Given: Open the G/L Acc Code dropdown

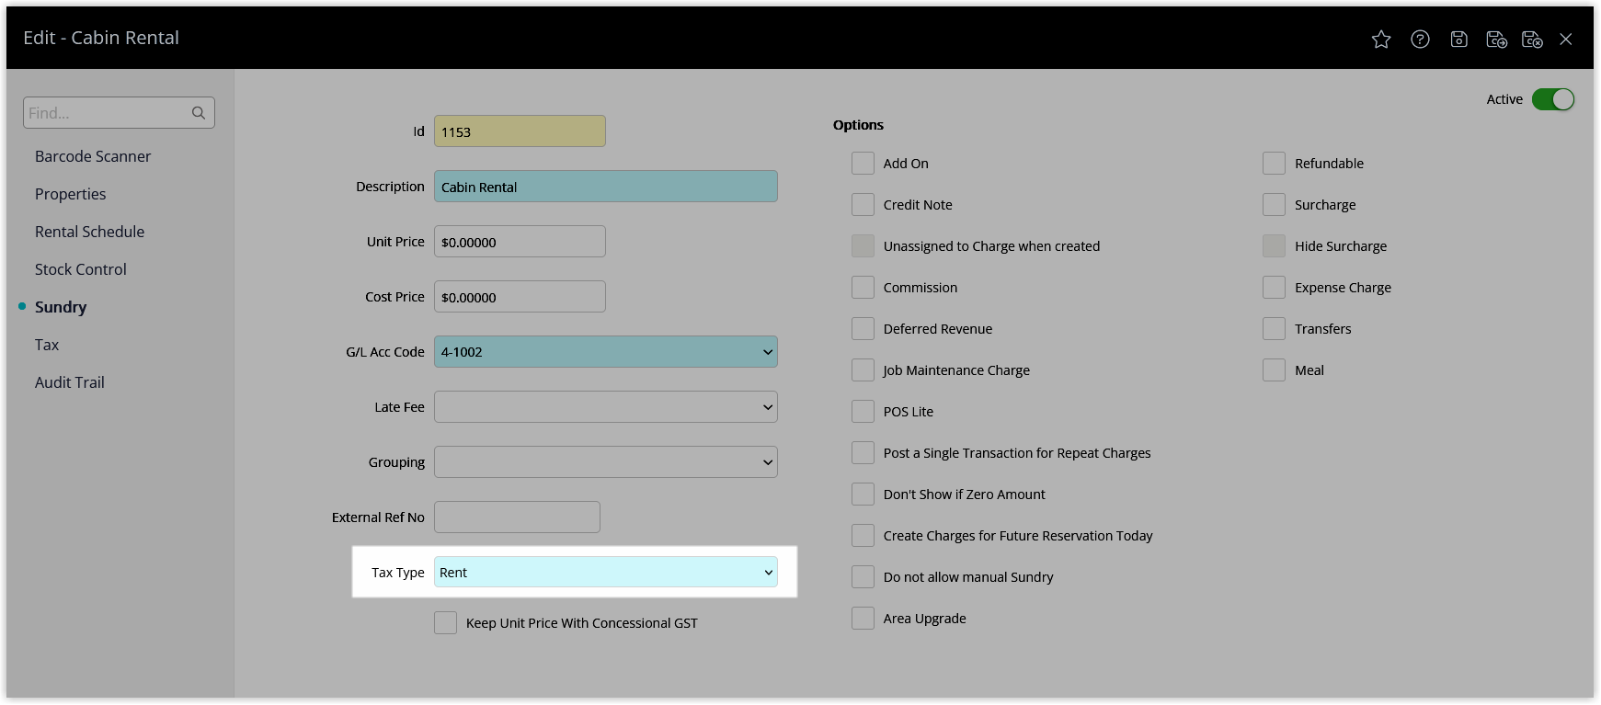Looking at the screenshot, I should click(606, 352).
